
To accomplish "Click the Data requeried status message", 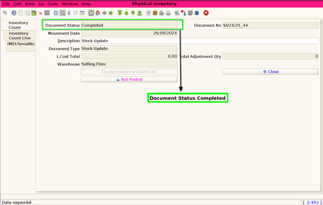I will tap(17, 202).
